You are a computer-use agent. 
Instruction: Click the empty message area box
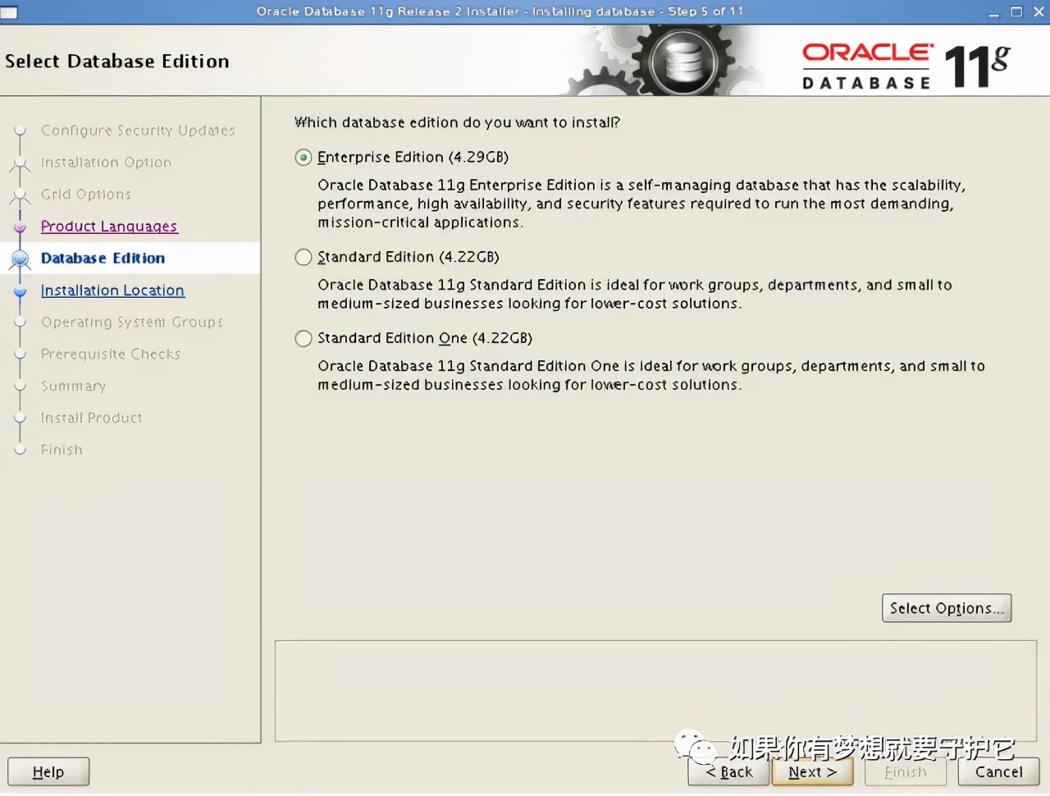pos(655,691)
